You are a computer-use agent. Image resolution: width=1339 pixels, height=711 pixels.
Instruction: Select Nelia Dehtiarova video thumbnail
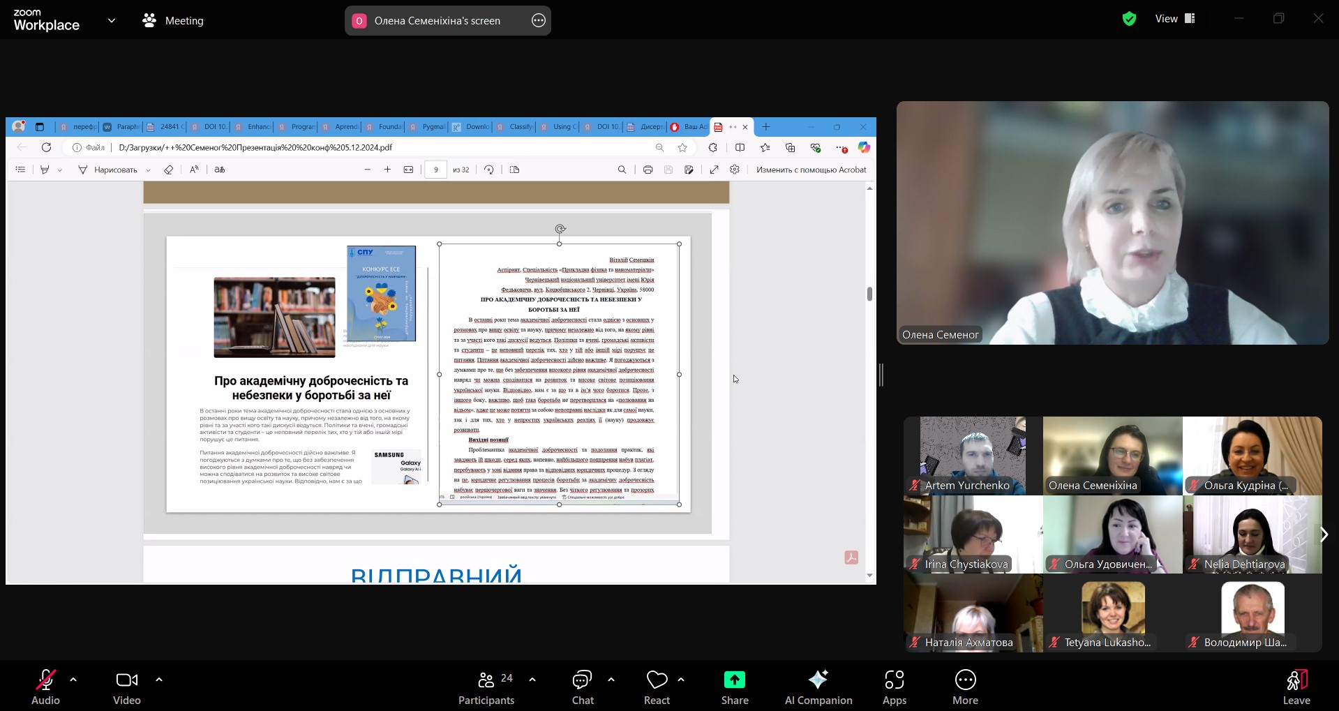coord(1252,534)
